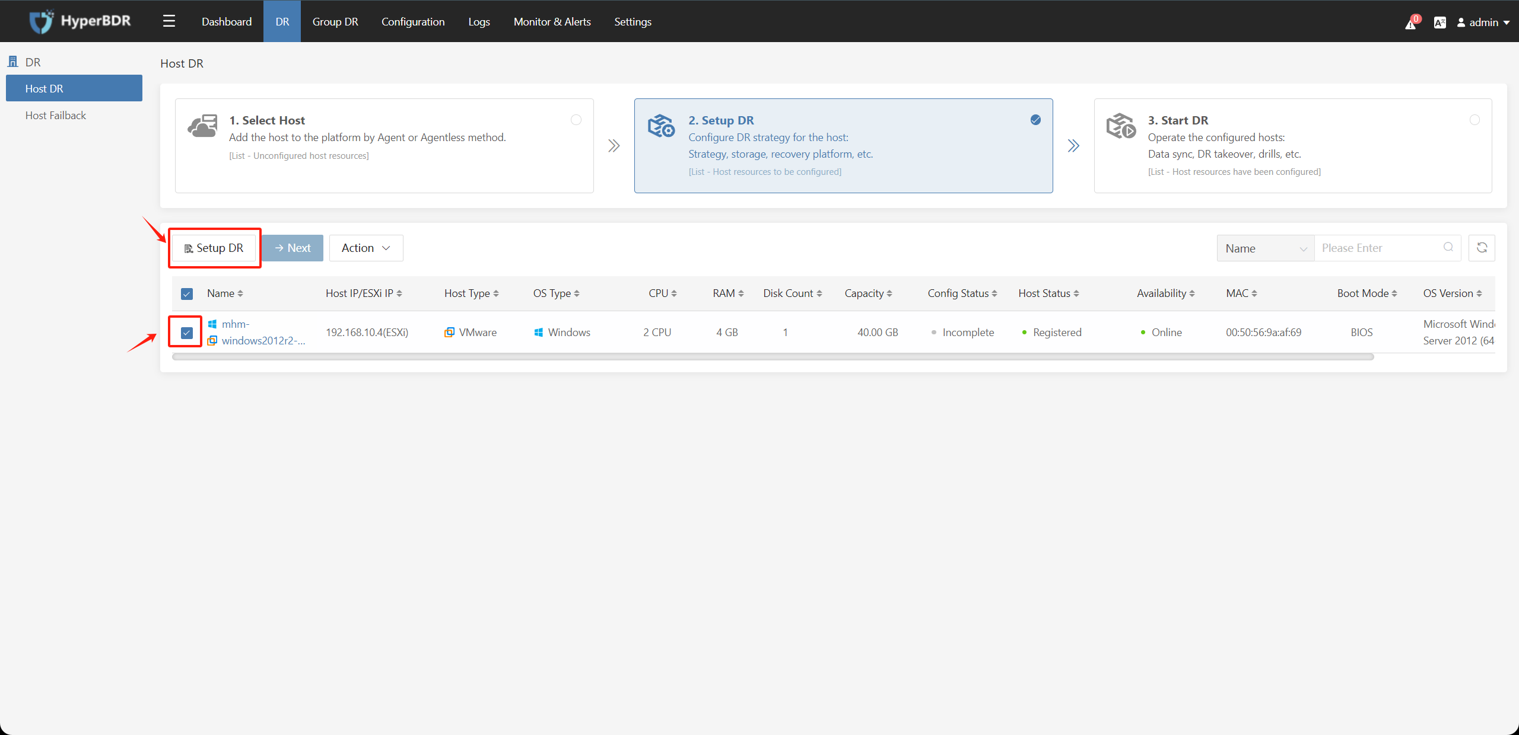Enable the Setup DR button checkbox
Image resolution: width=1519 pixels, height=735 pixels.
click(187, 332)
